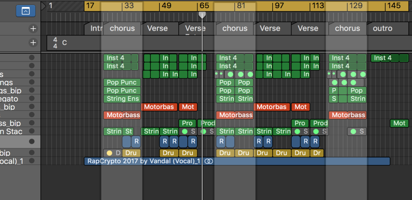
Task: Click the dot on the 'gs_bip' track header
Action: pyautogui.click(x=32, y=91)
